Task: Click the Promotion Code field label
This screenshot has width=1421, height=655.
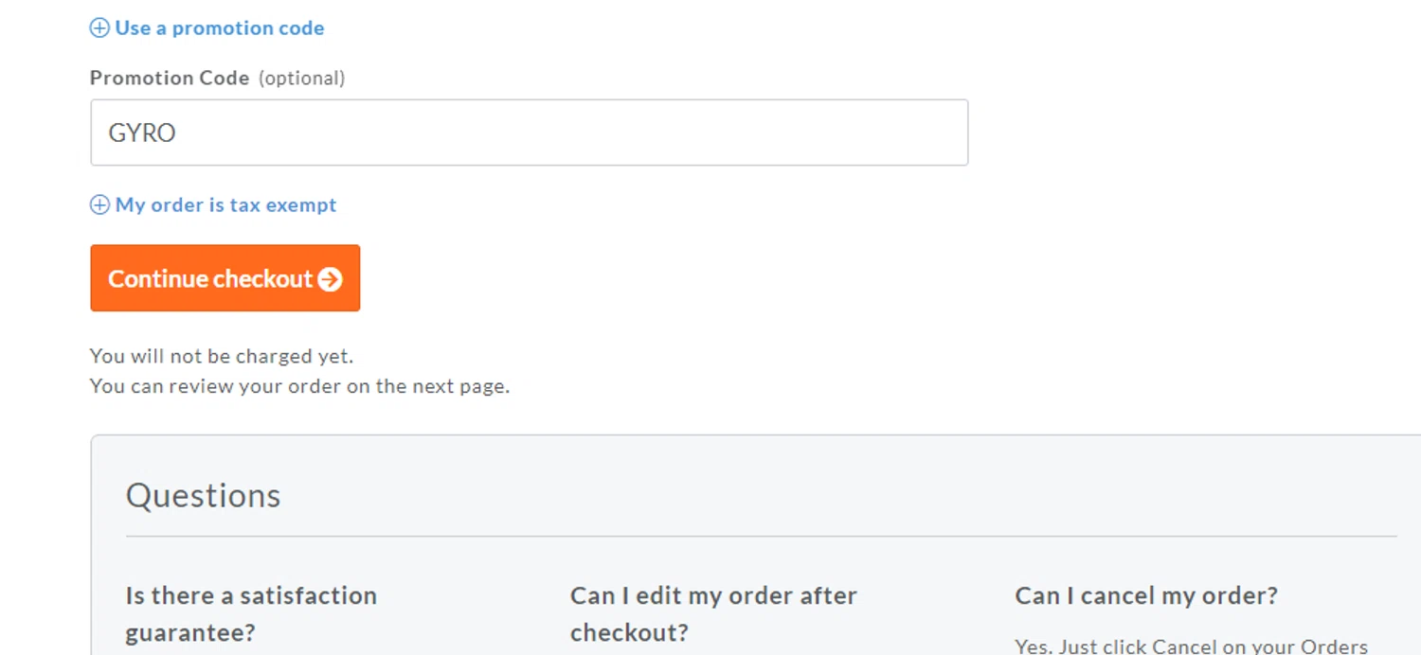Action: click(170, 79)
